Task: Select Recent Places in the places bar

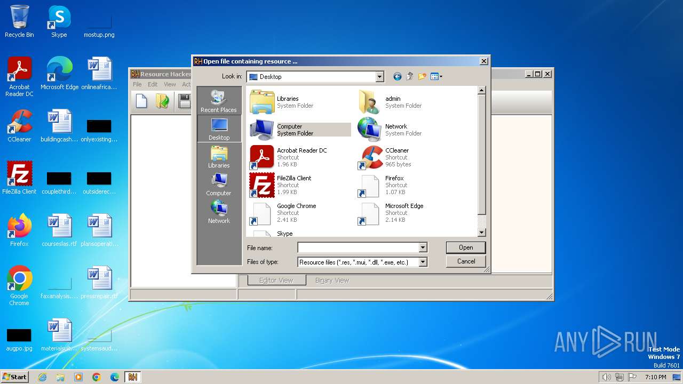Action: tap(219, 101)
